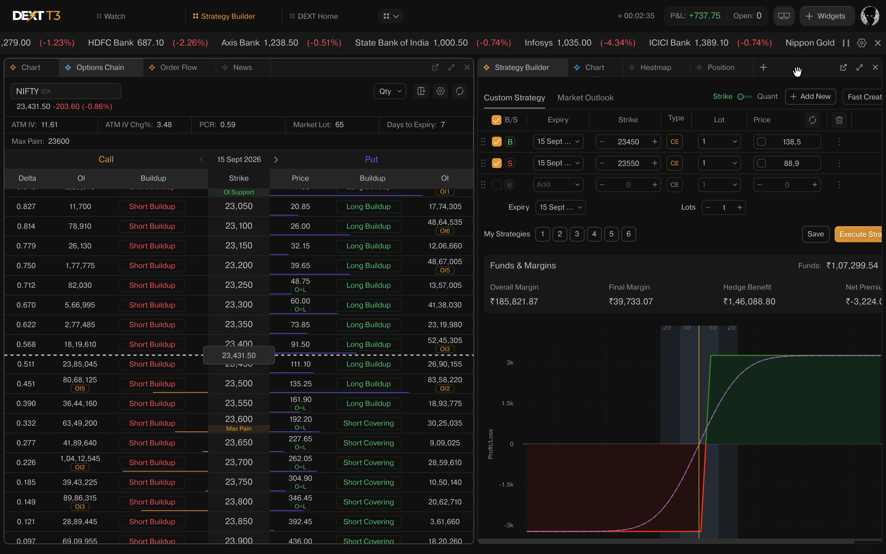Screen dimensions: 886x554
Task: Delete all strategy legs with trash icon
Action: [839, 120]
